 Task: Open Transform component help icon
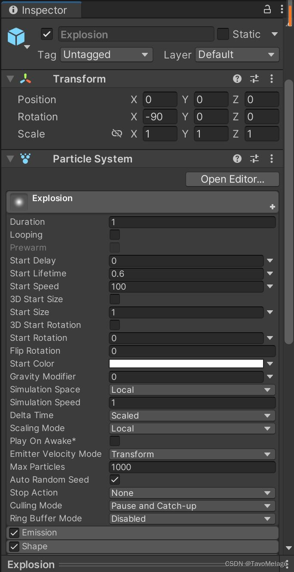point(237,79)
